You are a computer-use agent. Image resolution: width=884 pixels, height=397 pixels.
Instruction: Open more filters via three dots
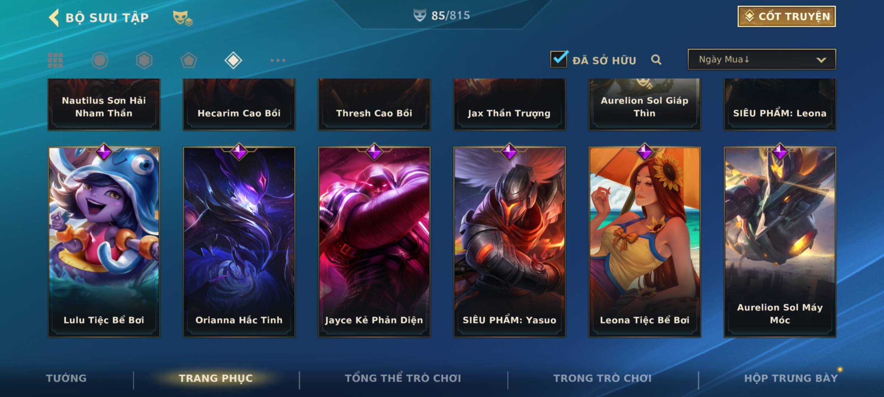point(278,60)
